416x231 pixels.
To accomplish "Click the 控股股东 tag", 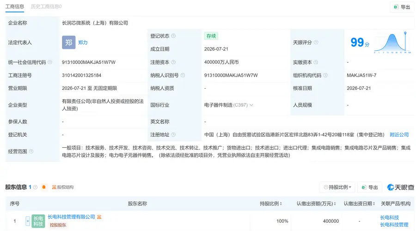I will (58, 225).
